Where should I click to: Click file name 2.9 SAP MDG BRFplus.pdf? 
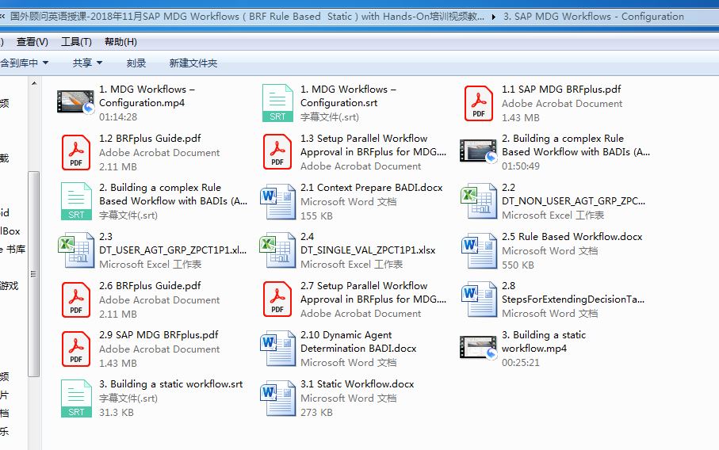(x=159, y=334)
